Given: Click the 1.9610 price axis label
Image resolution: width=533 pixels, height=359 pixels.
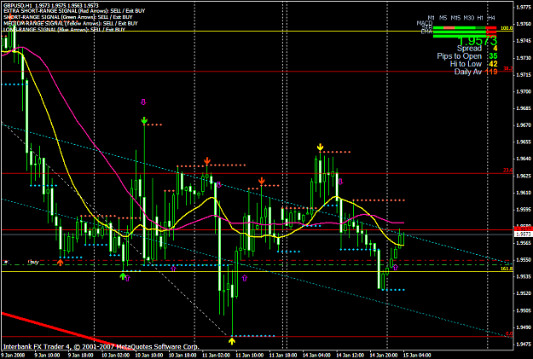Looking at the screenshot, I should pos(524,193).
